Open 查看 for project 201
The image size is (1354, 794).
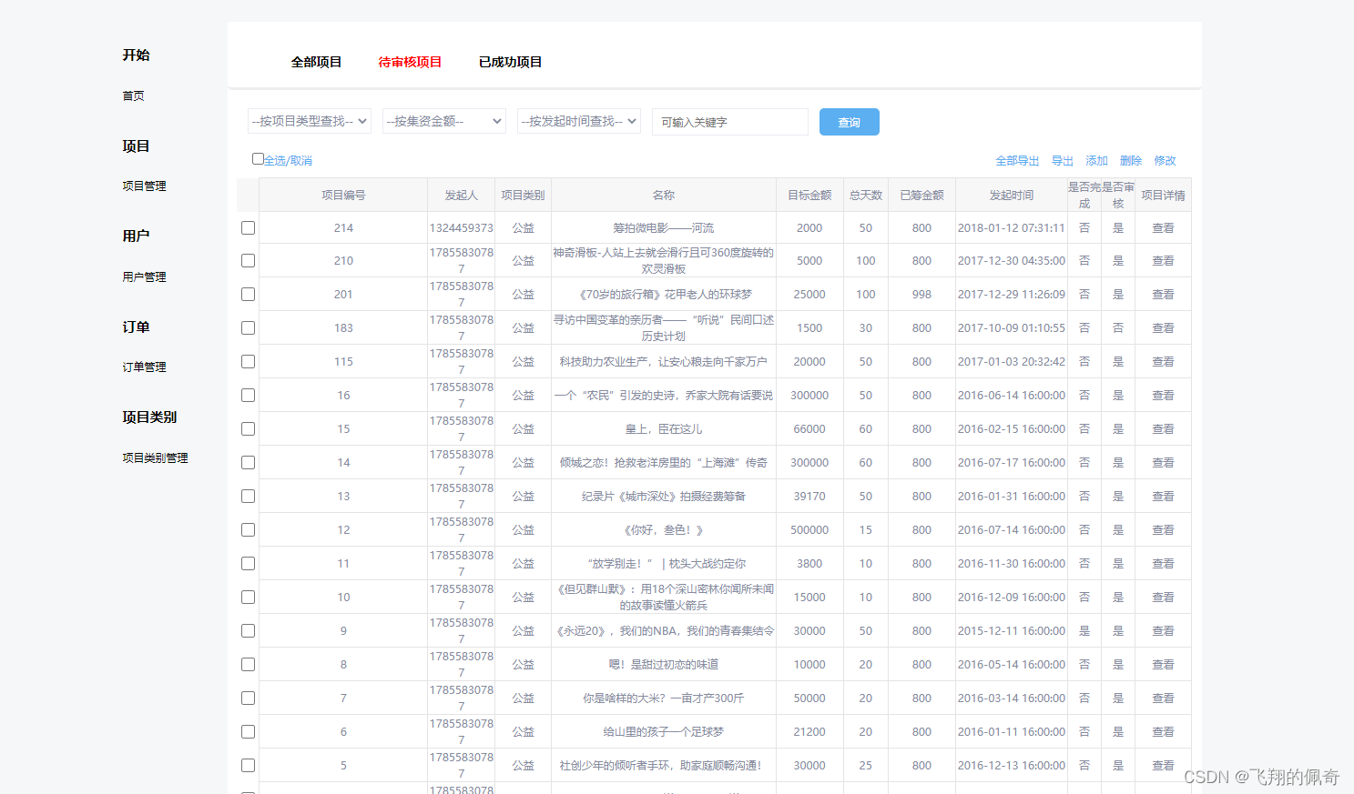click(x=1163, y=294)
